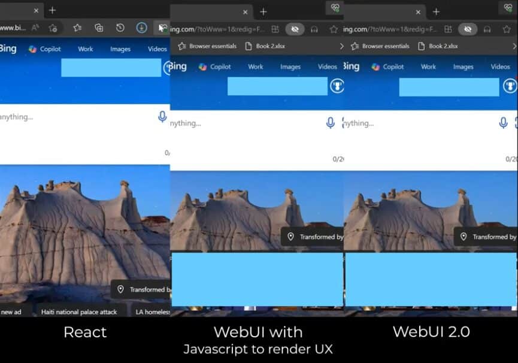Toggle tracking prevention eye icon in middle panel
Screen dimensions: 518x363
(295, 29)
